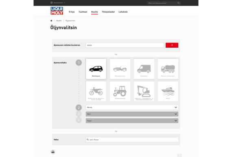Open the Tyyppi type dropdown
This screenshot has height=157, width=232.
pos(132,121)
